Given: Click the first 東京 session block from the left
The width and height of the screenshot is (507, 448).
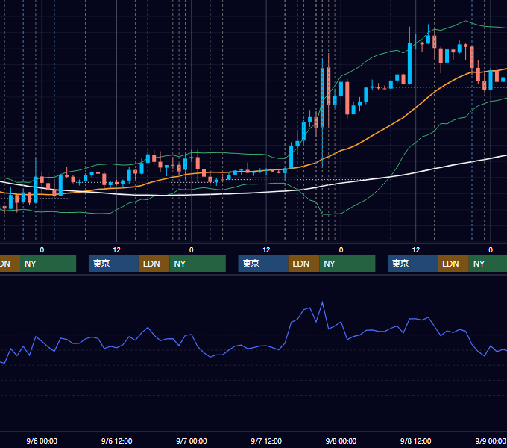Looking at the screenshot, I should (x=113, y=264).
